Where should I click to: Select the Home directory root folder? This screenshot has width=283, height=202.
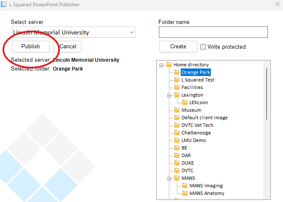pos(191,65)
